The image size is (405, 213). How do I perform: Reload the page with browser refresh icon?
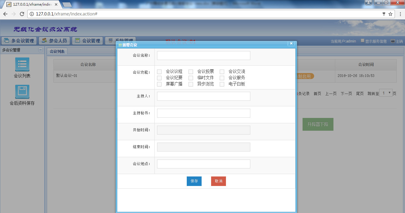click(22, 14)
